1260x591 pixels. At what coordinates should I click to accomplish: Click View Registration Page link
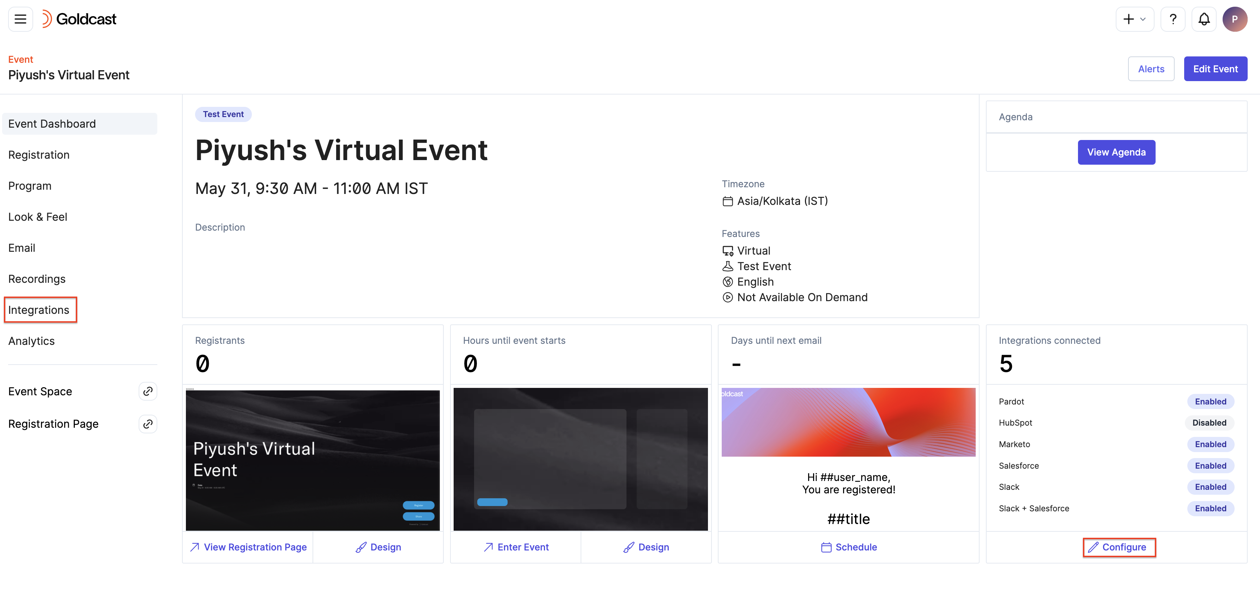click(x=248, y=548)
